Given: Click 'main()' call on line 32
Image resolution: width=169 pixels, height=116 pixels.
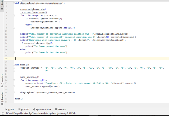Looking at the screenshot, I should pyautogui.click(x=19, y=99).
